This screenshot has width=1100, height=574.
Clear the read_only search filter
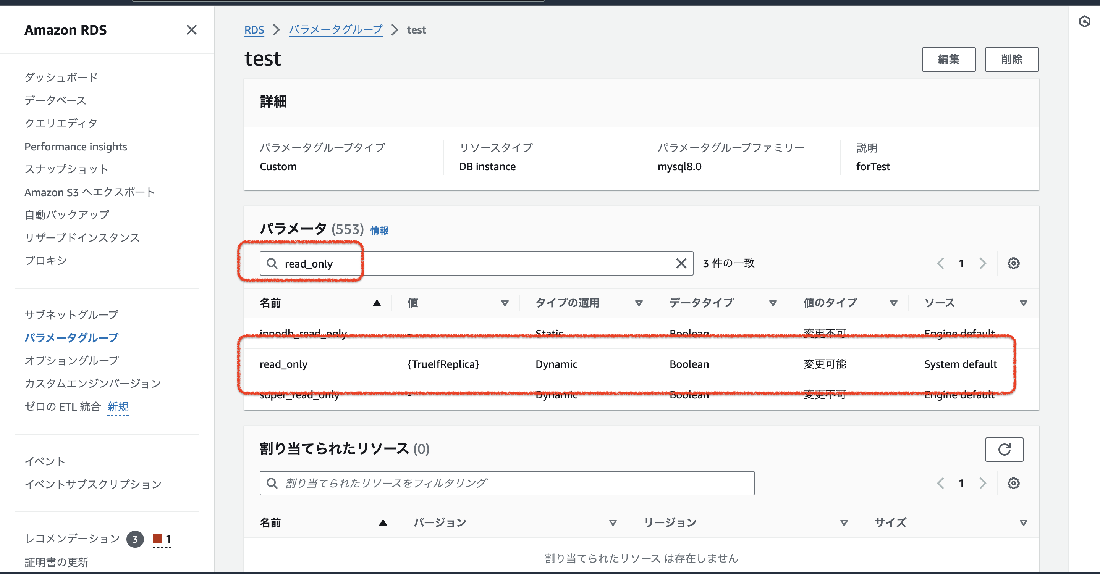pos(681,263)
